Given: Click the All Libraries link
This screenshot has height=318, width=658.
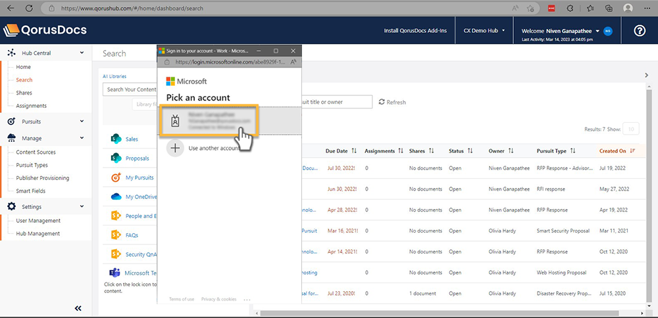Looking at the screenshot, I should [114, 76].
